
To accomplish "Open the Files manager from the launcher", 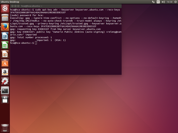I will pyautogui.click(x=5, y=18).
